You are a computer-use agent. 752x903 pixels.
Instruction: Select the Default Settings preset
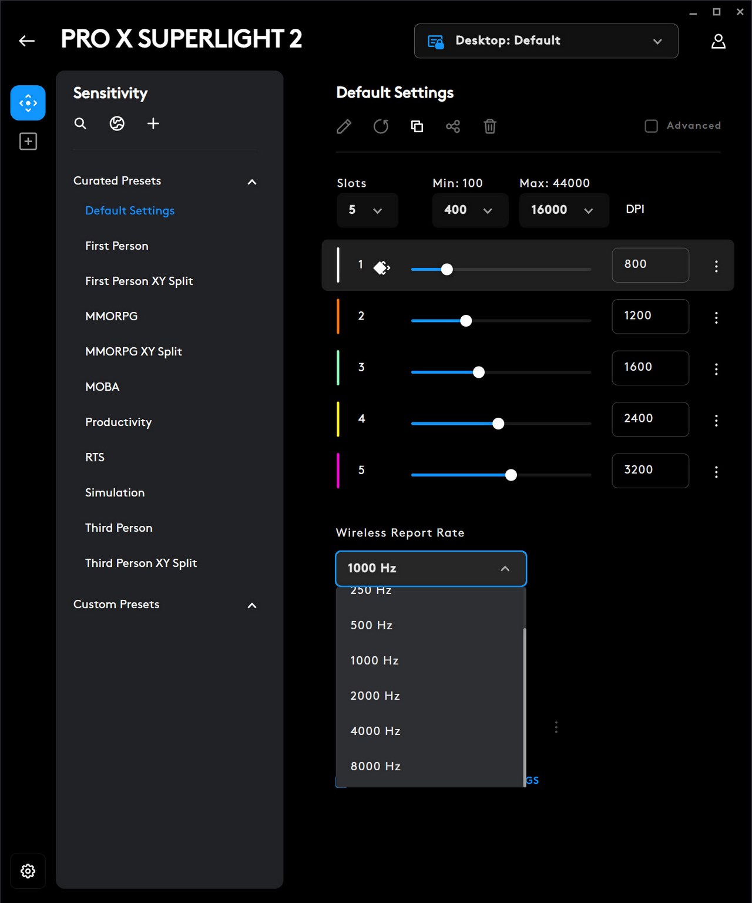[130, 210]
